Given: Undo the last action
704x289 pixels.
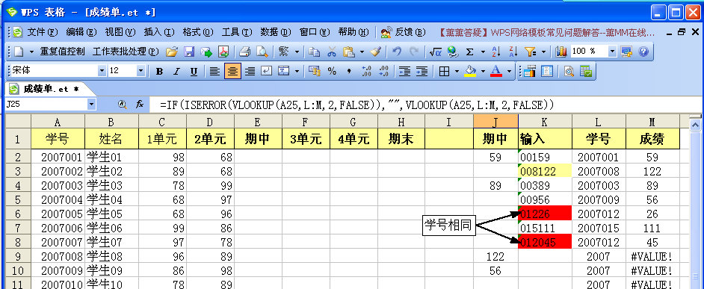Looking at the screenshot, I should click(397, 52).
